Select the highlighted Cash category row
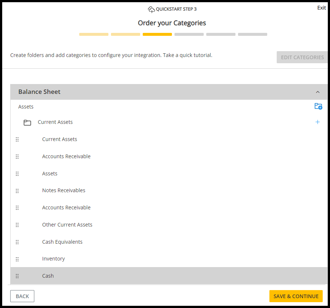Image resolution: width=330 pixels, height=308 pixels. click(48, 276)
